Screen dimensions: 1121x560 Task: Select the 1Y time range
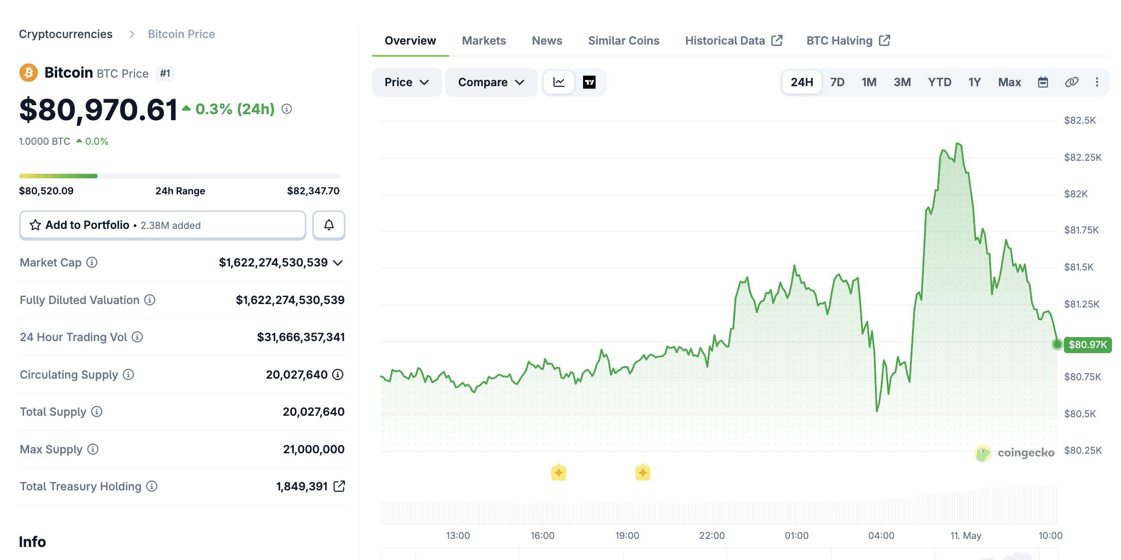(x=974, y=82)
